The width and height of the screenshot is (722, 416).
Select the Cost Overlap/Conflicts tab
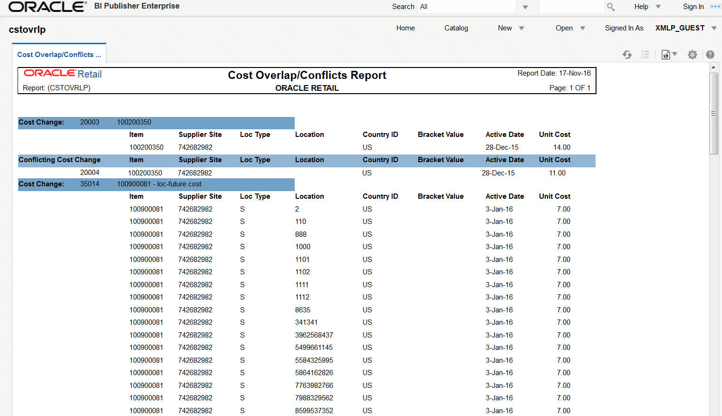coord(59,55)
